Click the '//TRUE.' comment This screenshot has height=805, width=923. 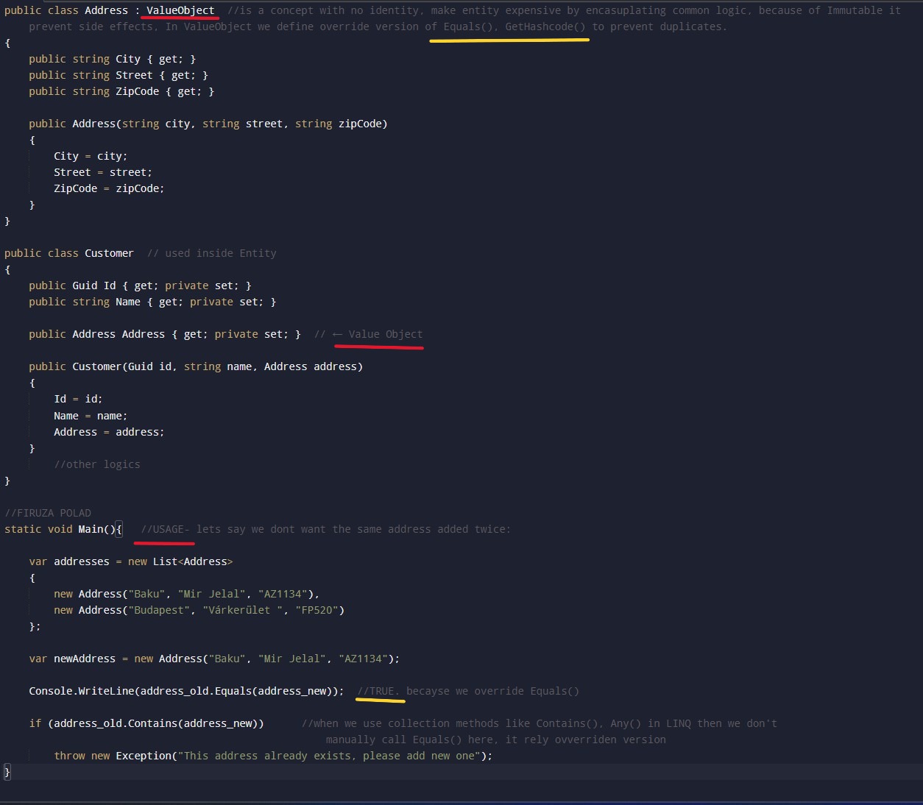point(378,691)
